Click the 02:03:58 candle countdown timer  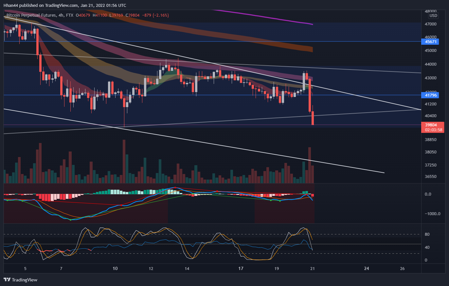click(434, 130)
